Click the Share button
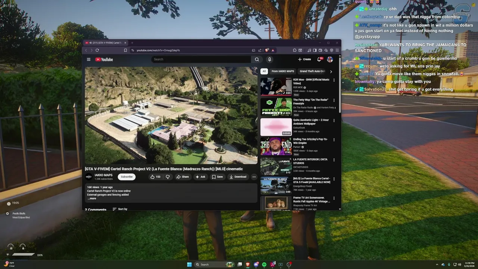 183,177
